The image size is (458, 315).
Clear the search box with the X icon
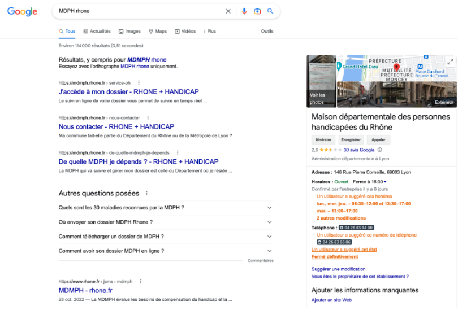point(228,11)
